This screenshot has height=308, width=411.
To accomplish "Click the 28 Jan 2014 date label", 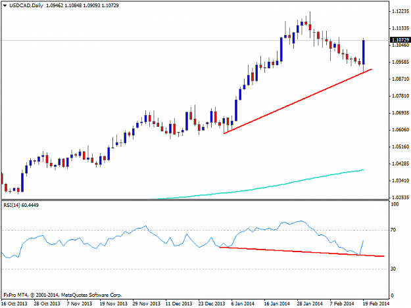I will pos(310,304).
